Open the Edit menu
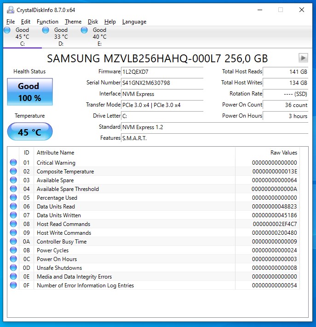This screenshot has height=327, width=316. click(x=26, y=22)
